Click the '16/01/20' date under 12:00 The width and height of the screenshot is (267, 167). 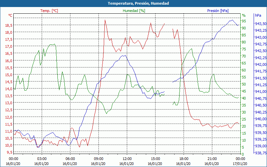click(126, 164)
